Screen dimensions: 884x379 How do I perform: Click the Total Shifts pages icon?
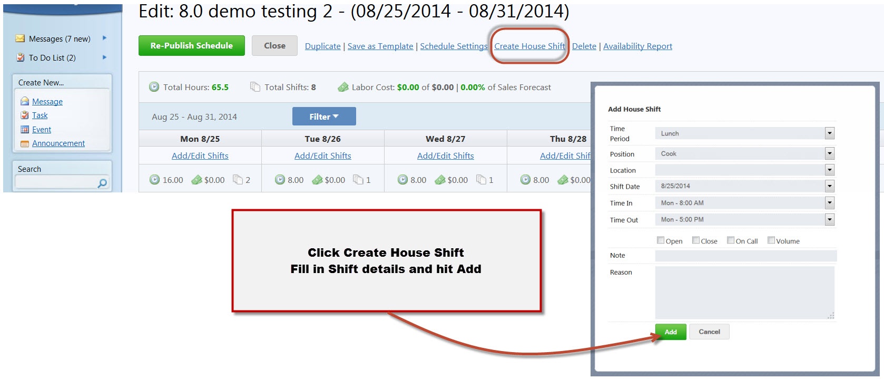point(255,87)
